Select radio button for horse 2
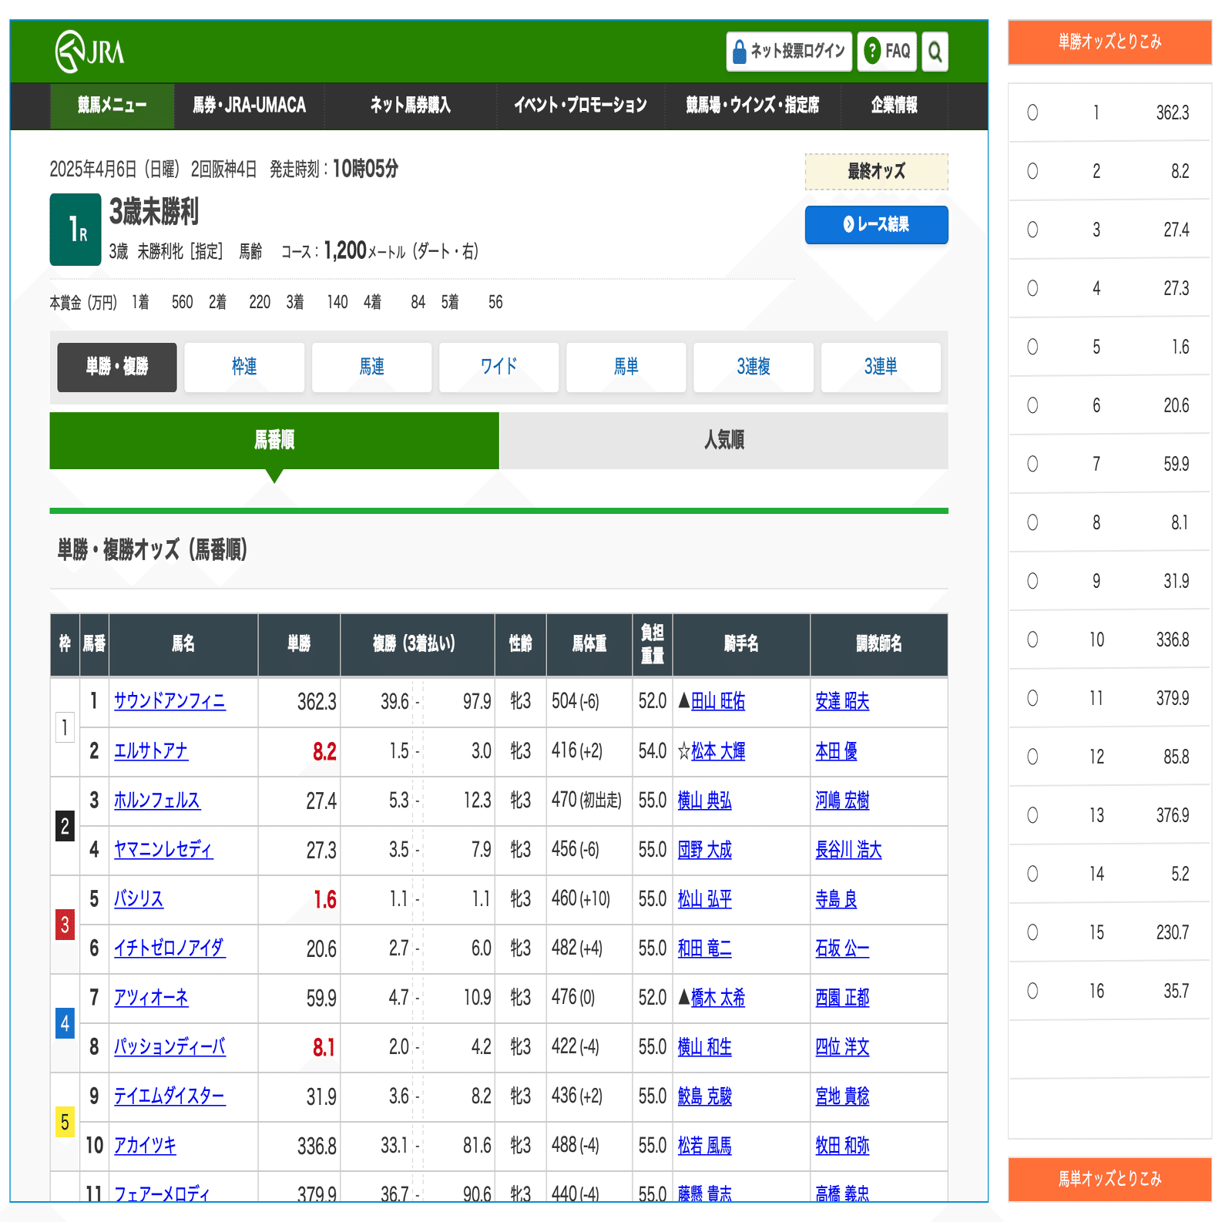The width and height of the screenshot is (1222, 1222). 1032,171
